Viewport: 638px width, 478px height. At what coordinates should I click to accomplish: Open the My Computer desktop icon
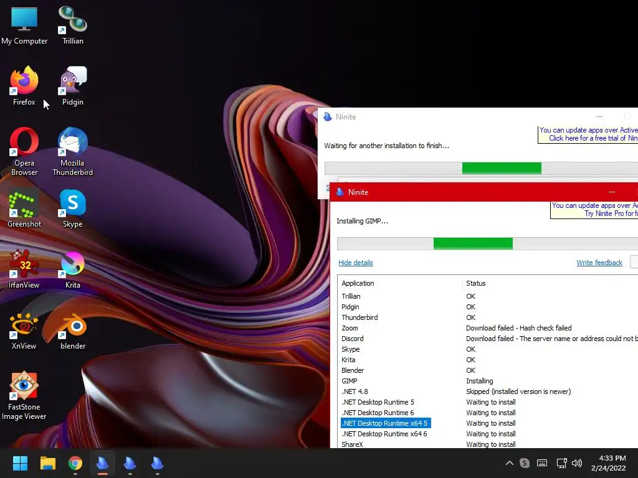[24, 25]
